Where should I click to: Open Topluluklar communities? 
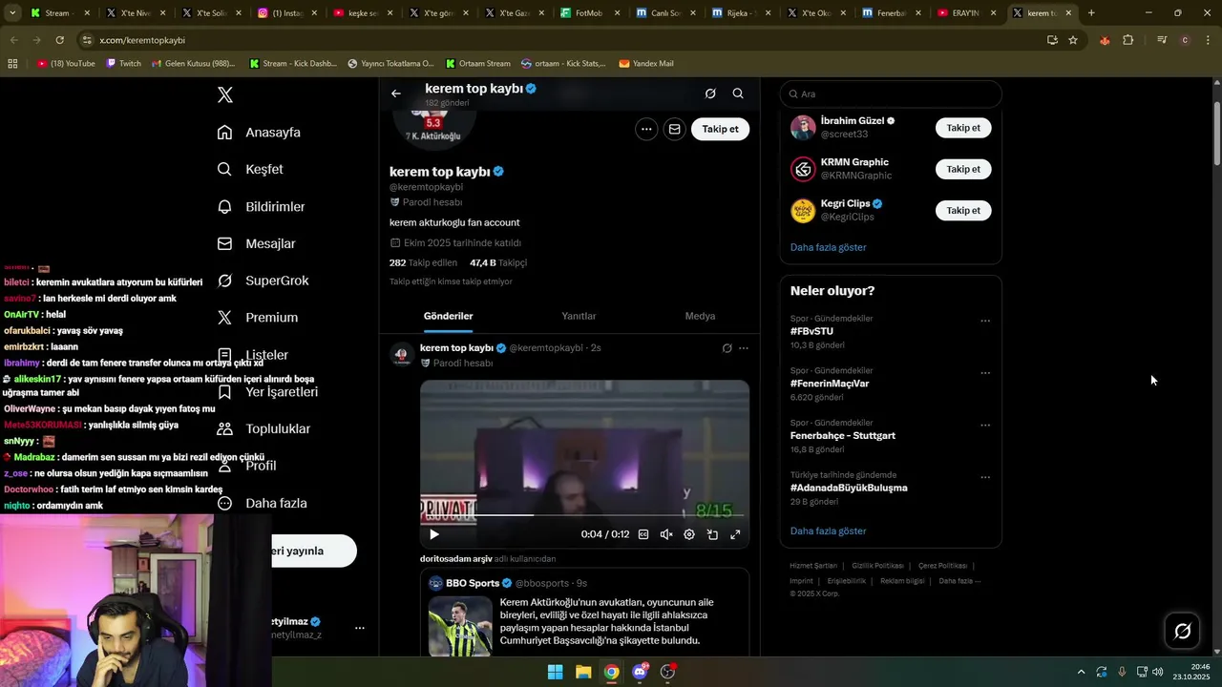(x=263, y=429)
